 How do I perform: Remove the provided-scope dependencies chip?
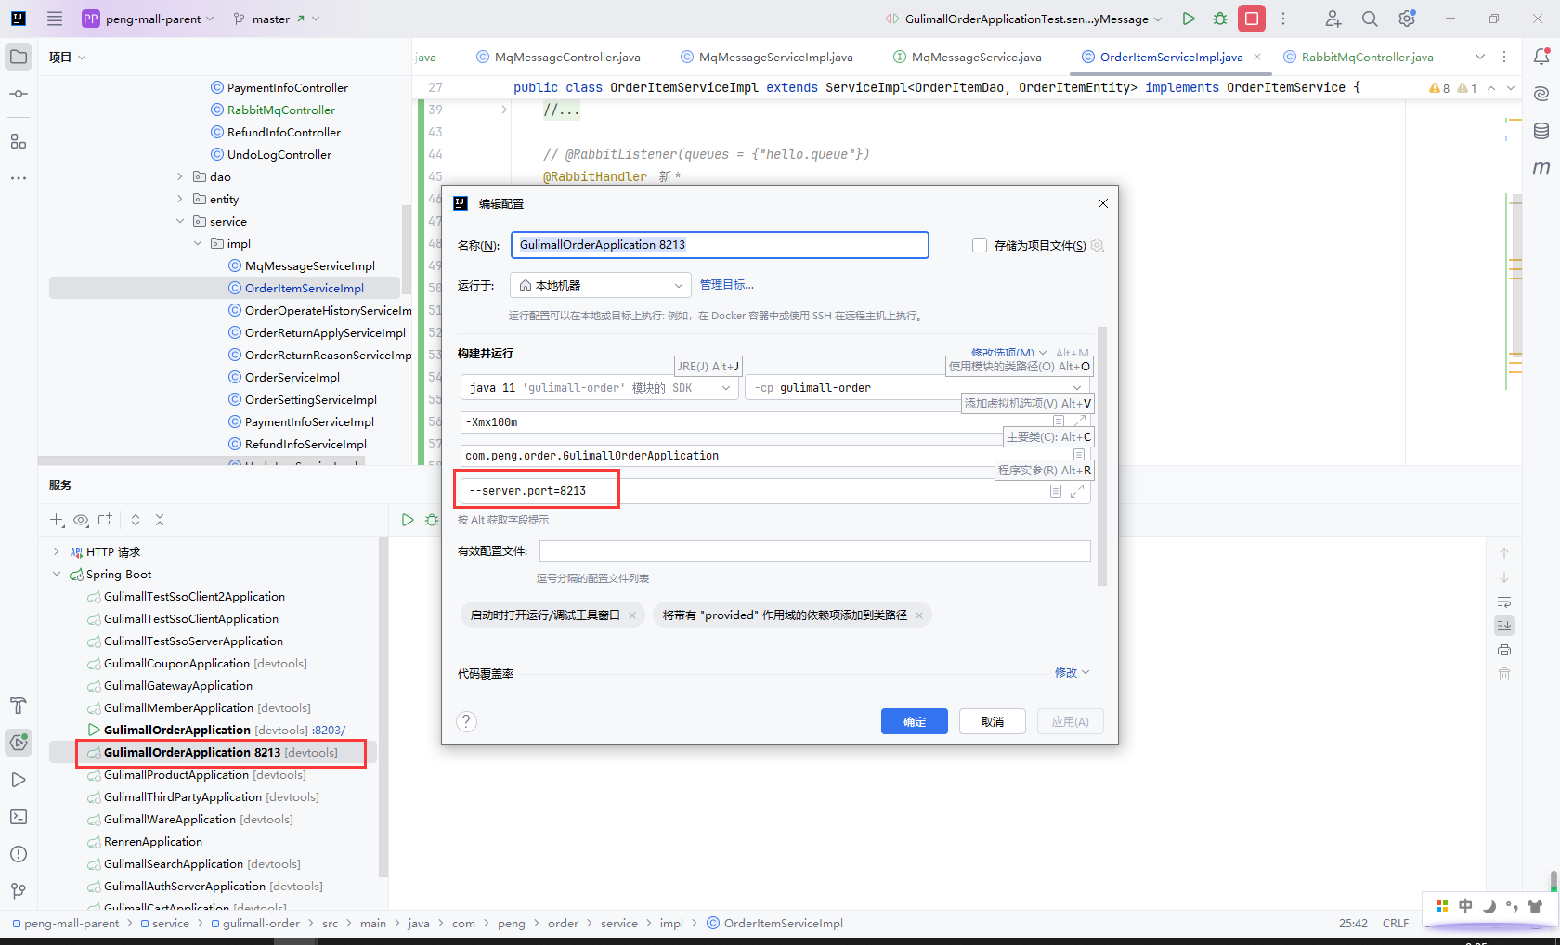[919, 615]
